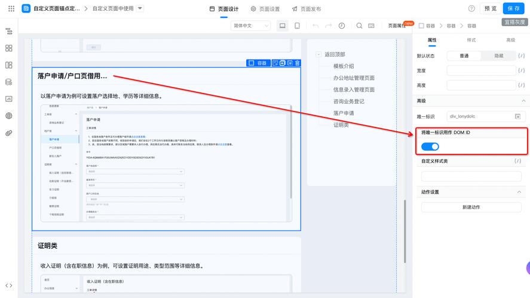Screen dimensions: 530x298
Task: Click the search magnifier icon
Action: [x=359, y=26]
